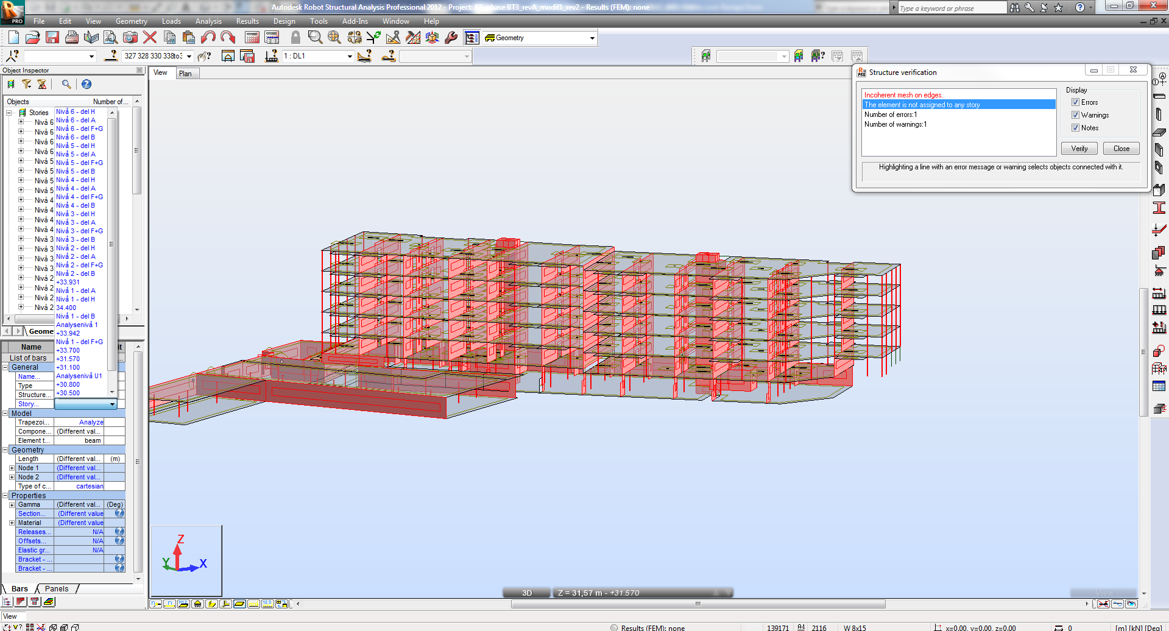The height and width of the screenshot is (631, 1169).
Task: Click the horizontal scrollbar below the view
Action: 698,604
